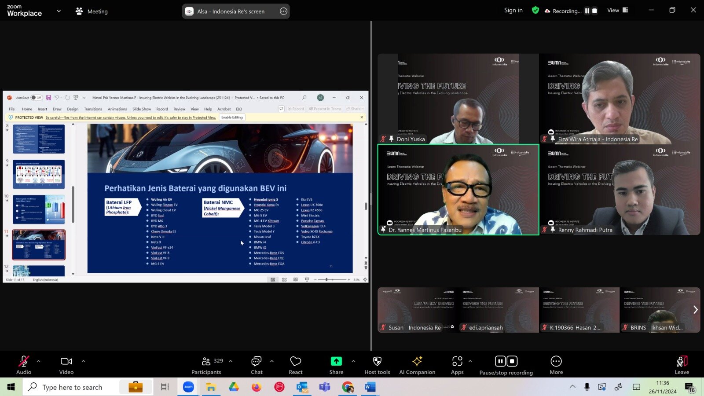Open the Transitions ribbon tab

coord(93,109)
